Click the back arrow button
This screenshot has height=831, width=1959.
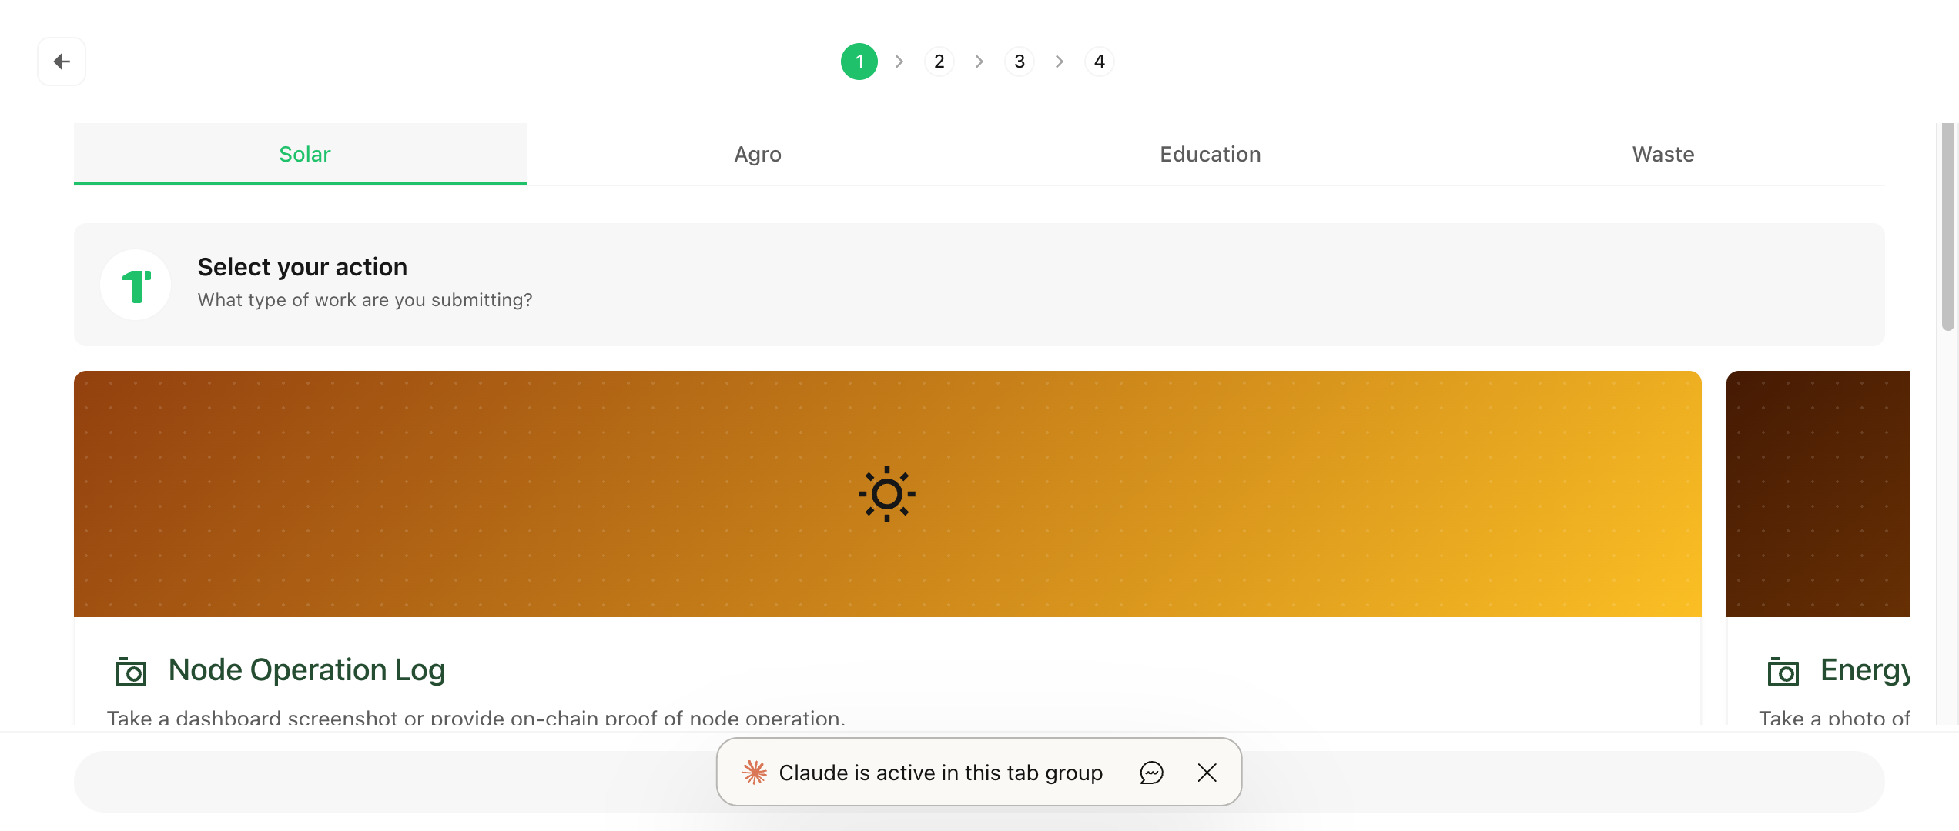click(x=62, y=62)
